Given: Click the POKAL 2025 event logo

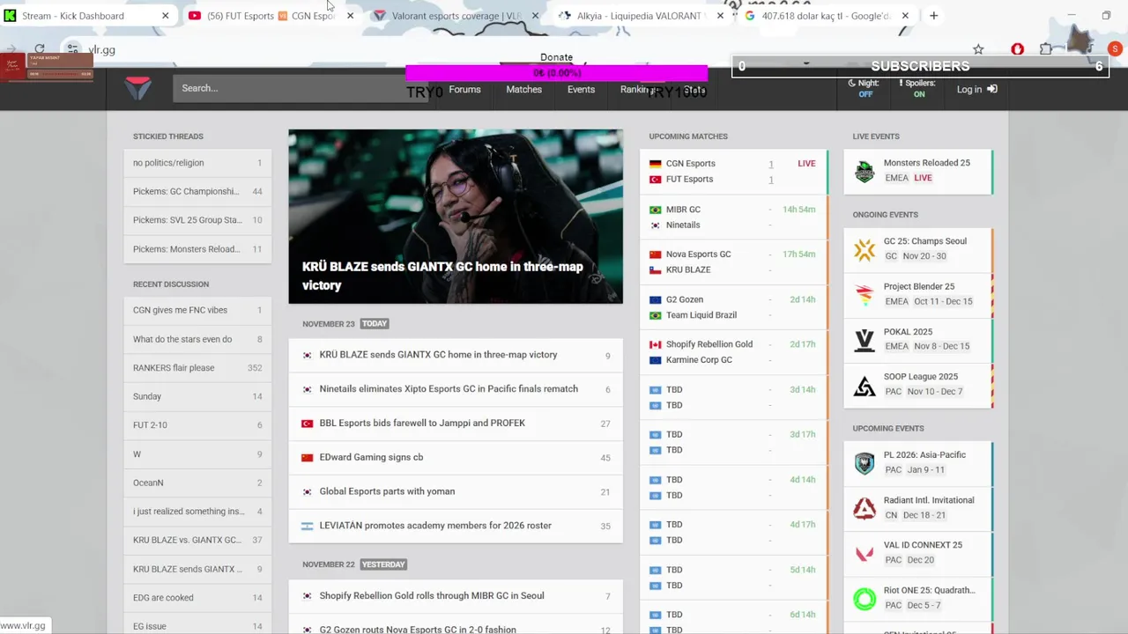Looking at the screenshot, I should click(865, 340).
